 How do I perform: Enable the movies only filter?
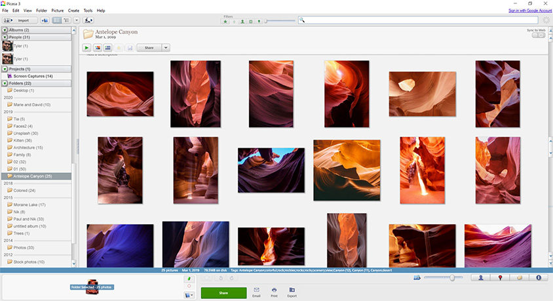click(x=251, y=22)
